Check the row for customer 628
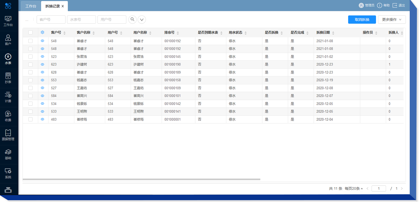This screenshot has height=202, width=419. (x=30, y=72)
